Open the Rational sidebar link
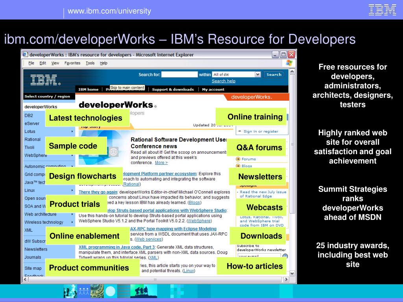Viewport: 403px width, 302px height. tap(32, 139)
